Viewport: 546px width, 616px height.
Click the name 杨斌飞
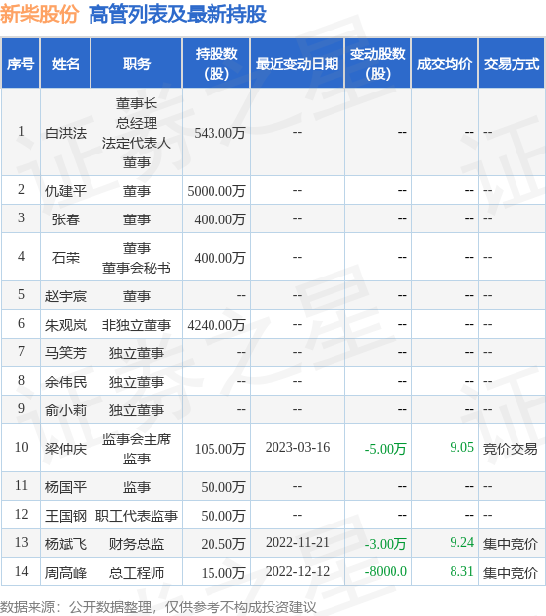point(66,544)
